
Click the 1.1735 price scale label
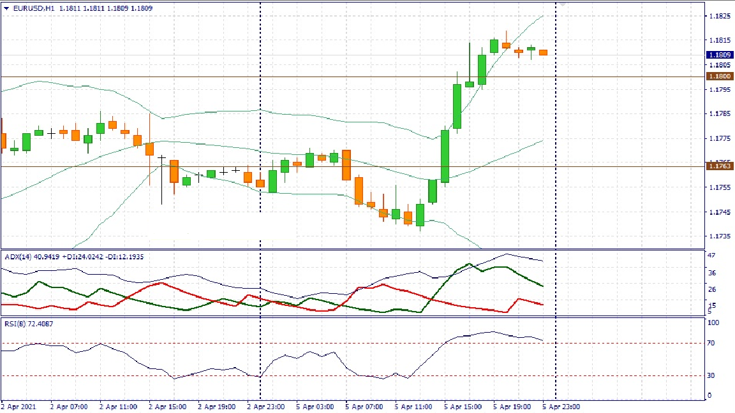(718, 236)
